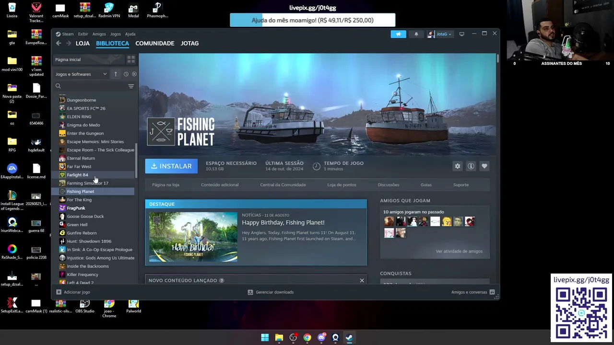Open the Exibir menu
This screenshot has height=345, width=614.
click(83, 34)
